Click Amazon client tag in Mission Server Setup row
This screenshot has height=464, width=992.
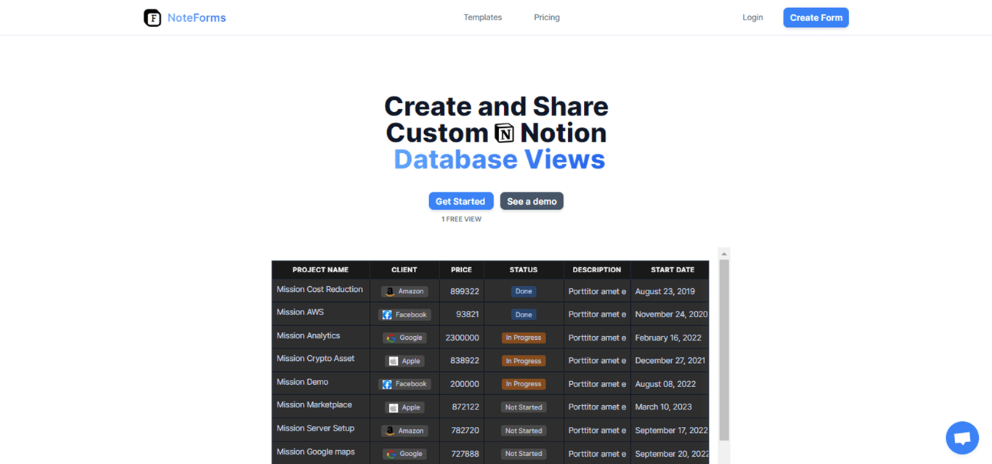point(404,431)
